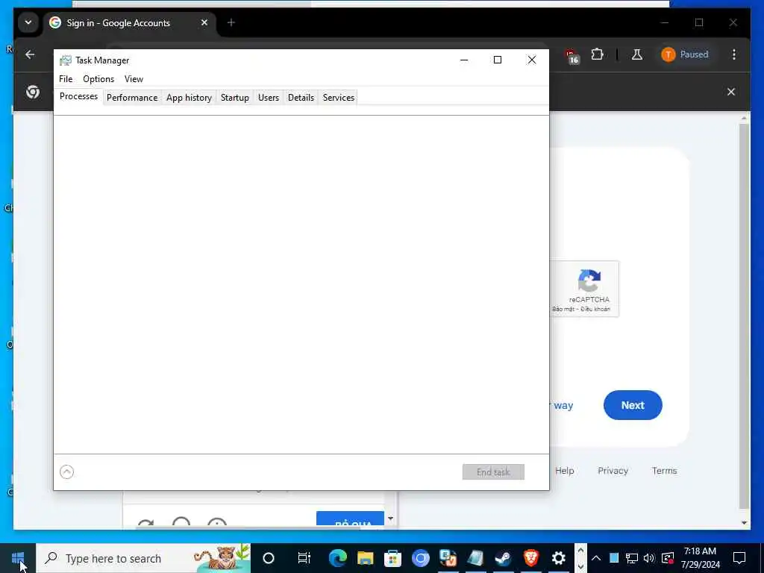The height and width of the screenshot is (573, 764).
Task: Open Steam from the taskbar
Action: [x=504, y=558]
